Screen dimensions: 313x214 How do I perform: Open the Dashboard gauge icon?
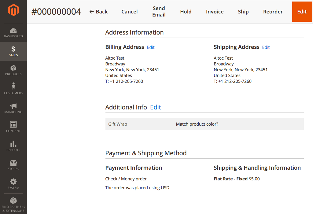pos(13,31)
